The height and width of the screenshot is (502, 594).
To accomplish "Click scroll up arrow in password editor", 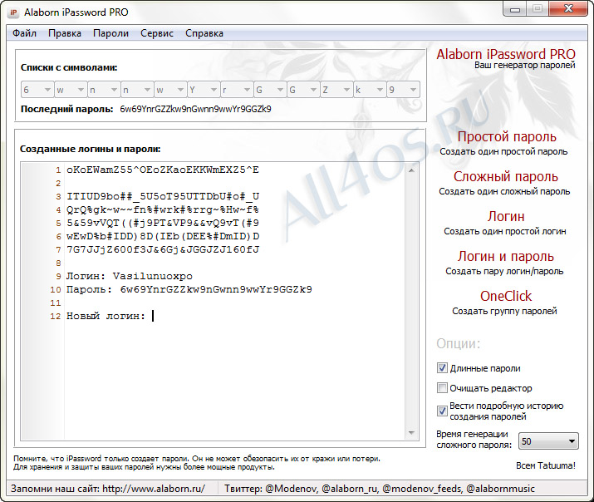I will click(x=411, y=170).
